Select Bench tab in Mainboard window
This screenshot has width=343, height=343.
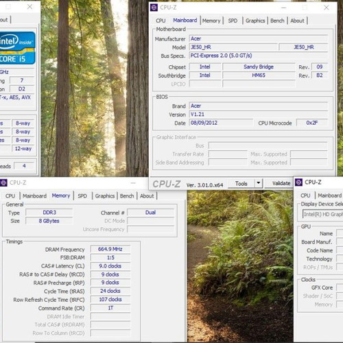point(277,21)
